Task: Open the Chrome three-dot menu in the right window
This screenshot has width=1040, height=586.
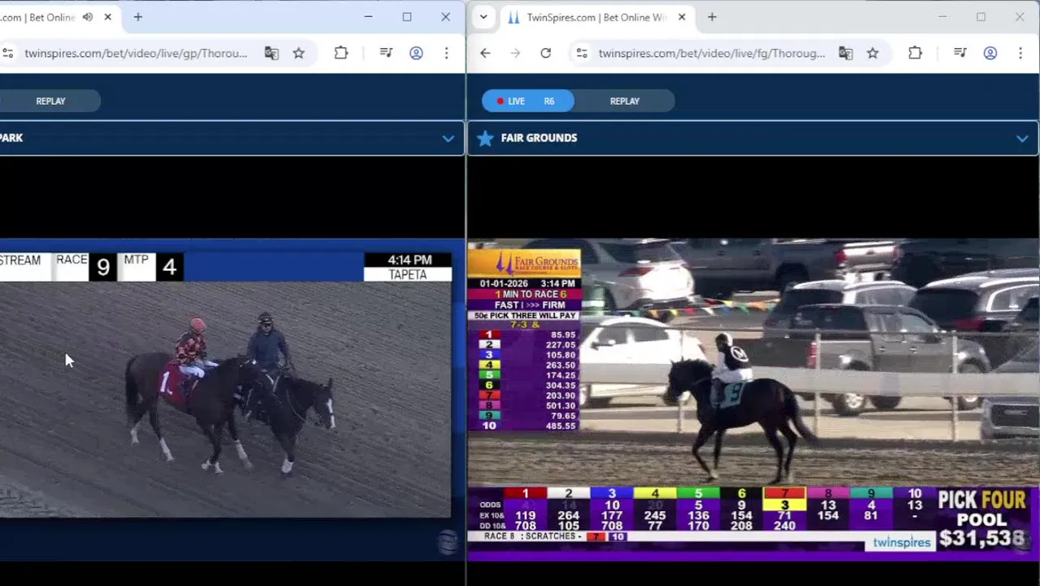Action: [x=1020, y=53]
